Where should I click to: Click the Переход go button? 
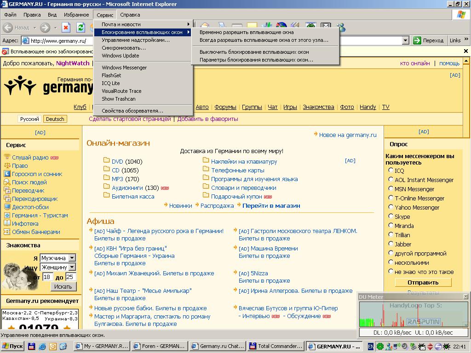coord(428,40)
